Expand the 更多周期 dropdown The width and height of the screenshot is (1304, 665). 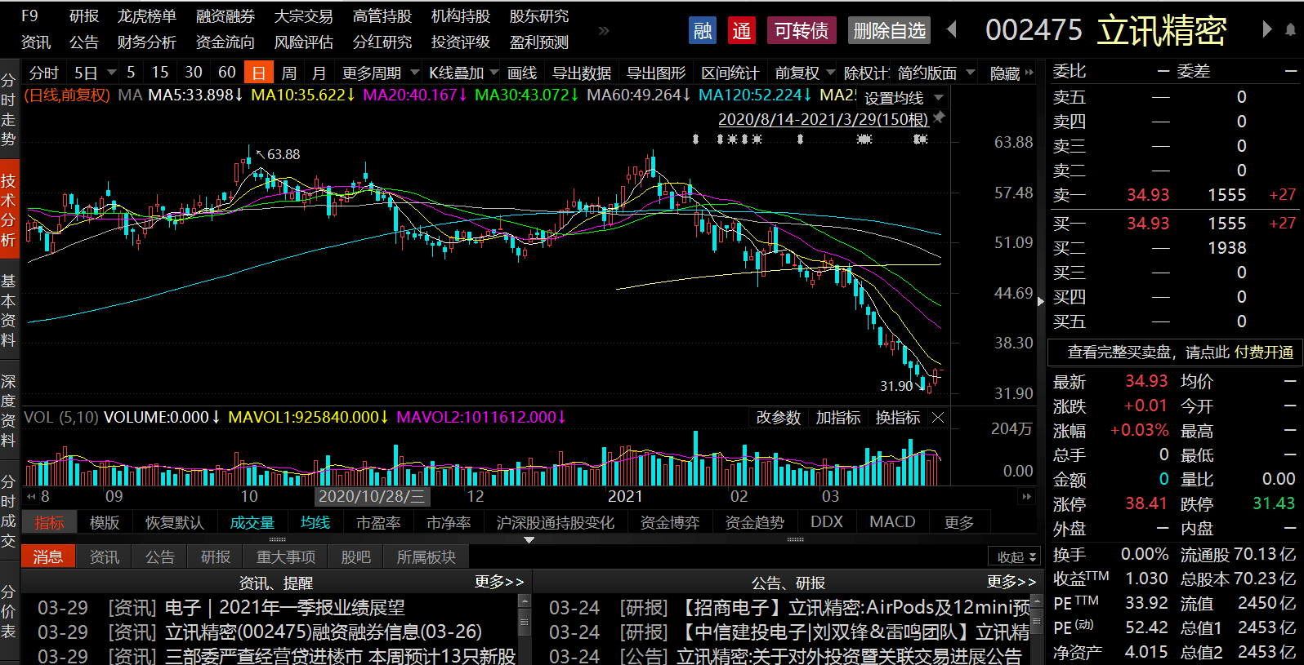415,73
